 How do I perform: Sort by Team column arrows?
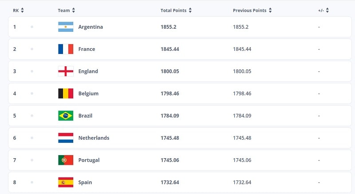tap(74, 10)
